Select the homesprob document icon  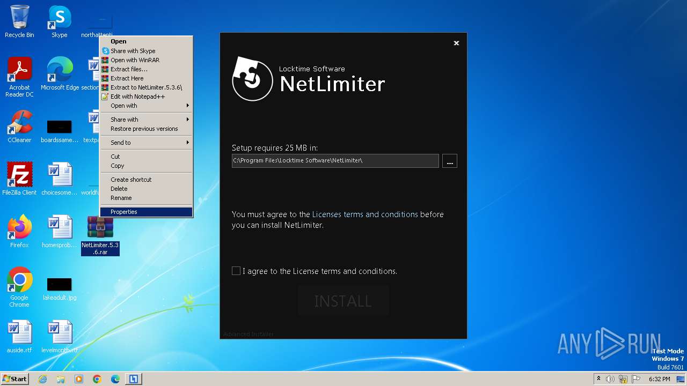point(60,232)
